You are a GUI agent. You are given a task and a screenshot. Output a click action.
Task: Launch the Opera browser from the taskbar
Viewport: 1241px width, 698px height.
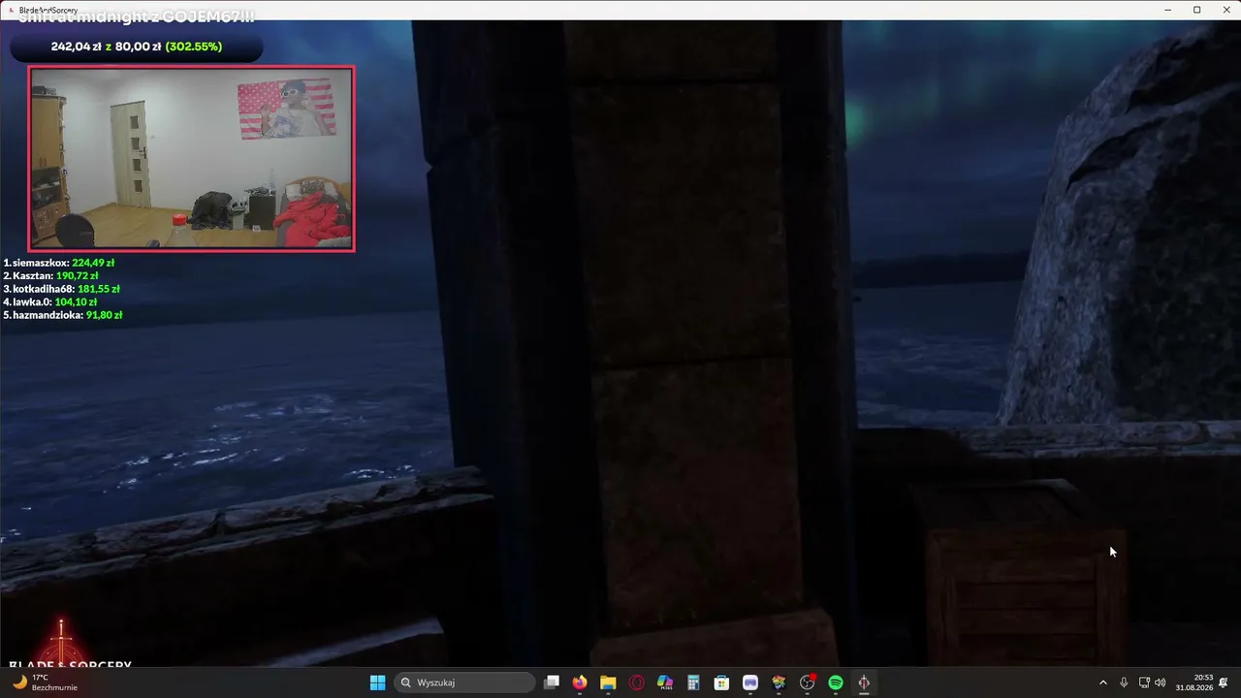tap(637, 682)
